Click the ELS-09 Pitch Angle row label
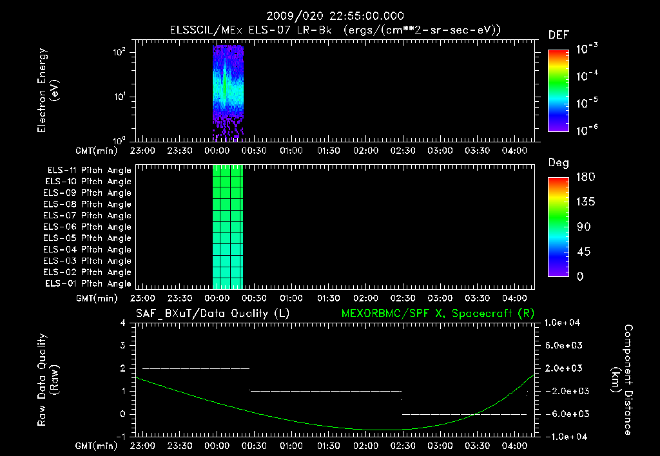The image size is (660, 456). [87, 193]
